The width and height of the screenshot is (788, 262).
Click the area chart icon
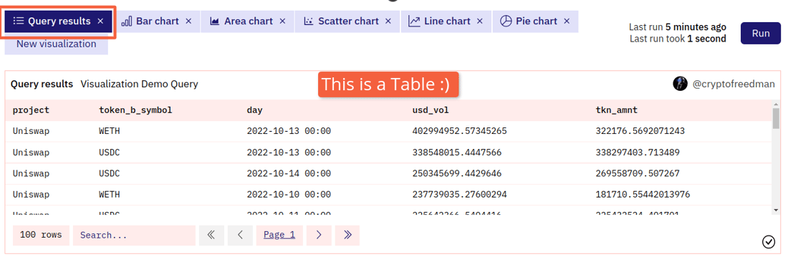215,21
